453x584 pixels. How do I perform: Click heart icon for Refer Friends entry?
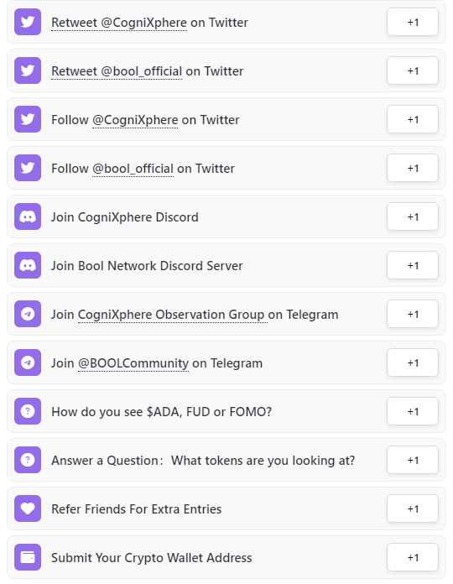[x=28, y=508]
